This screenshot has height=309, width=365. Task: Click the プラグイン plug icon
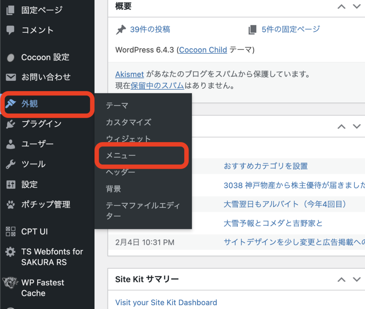[11, 124]
